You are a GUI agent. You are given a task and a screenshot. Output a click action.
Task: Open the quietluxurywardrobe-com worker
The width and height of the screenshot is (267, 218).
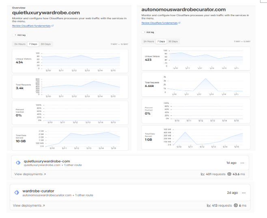click(47, 161)
